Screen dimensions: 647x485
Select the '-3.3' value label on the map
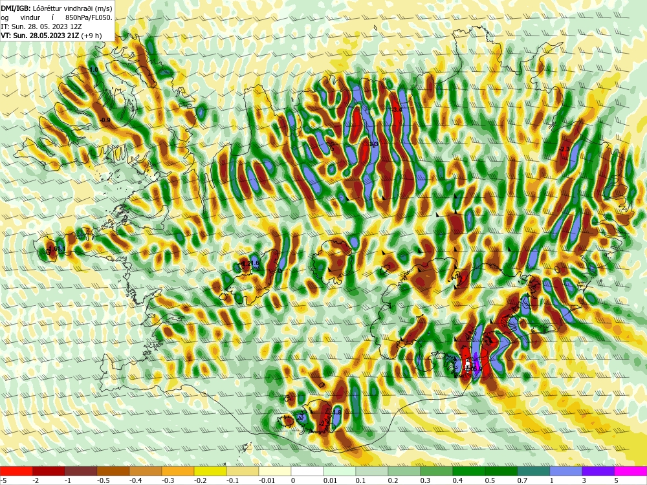coord(373,144)
